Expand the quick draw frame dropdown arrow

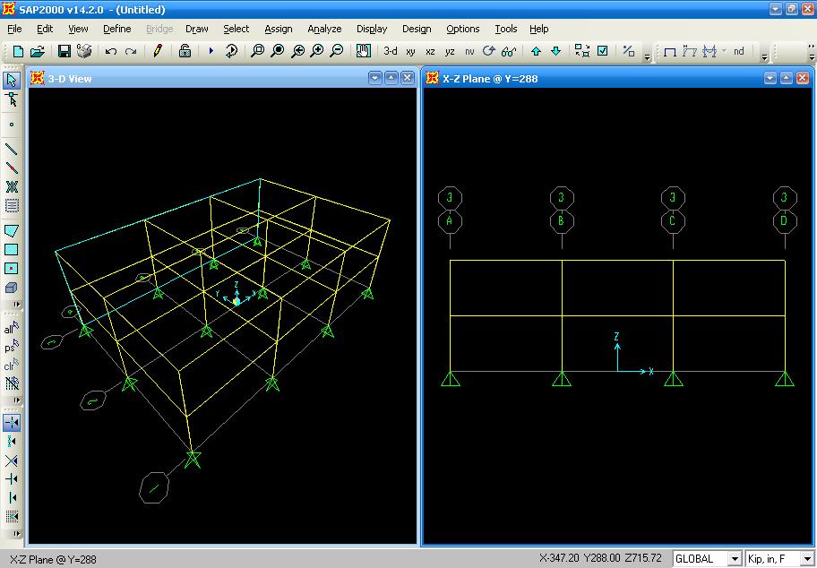click(723, 51)
